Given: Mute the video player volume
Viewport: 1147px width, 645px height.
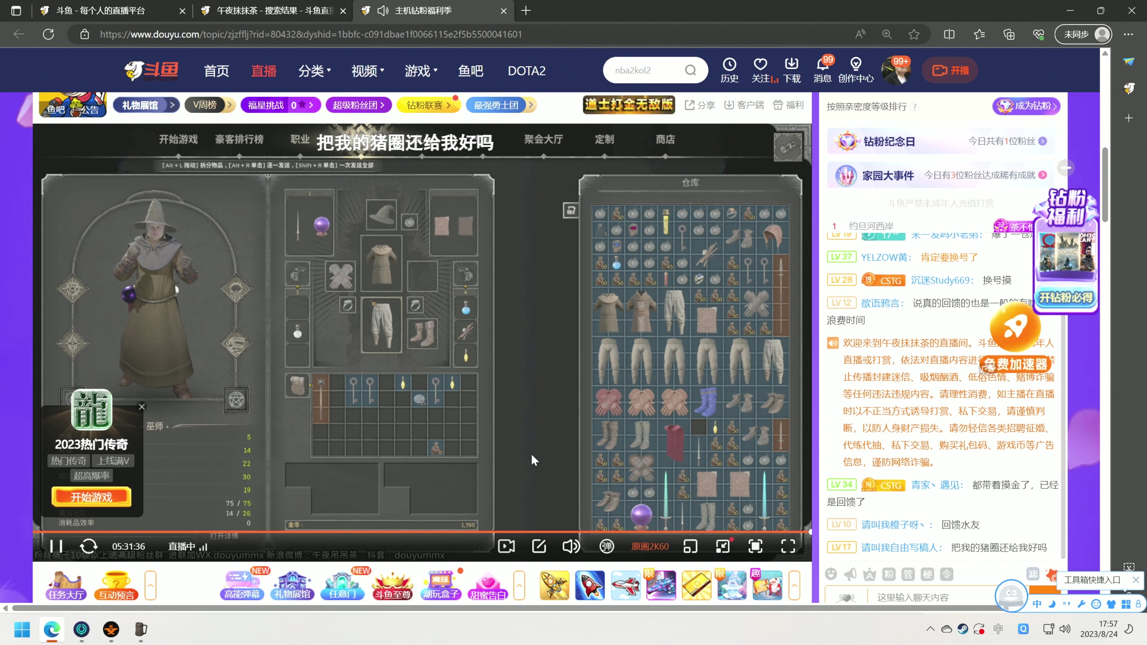Looking at the screenshot, I should pos(571,546).
